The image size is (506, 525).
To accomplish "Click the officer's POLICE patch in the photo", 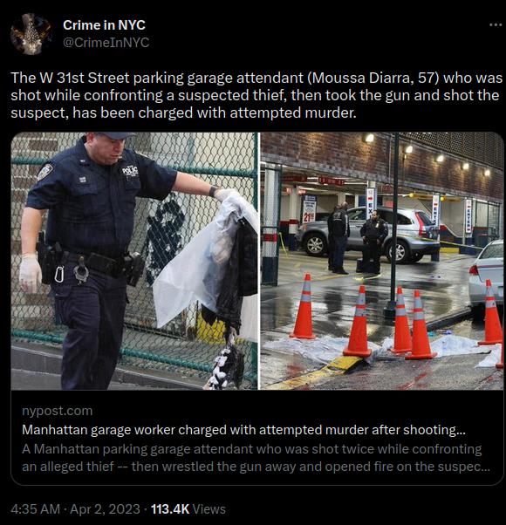I will [130, 172].
